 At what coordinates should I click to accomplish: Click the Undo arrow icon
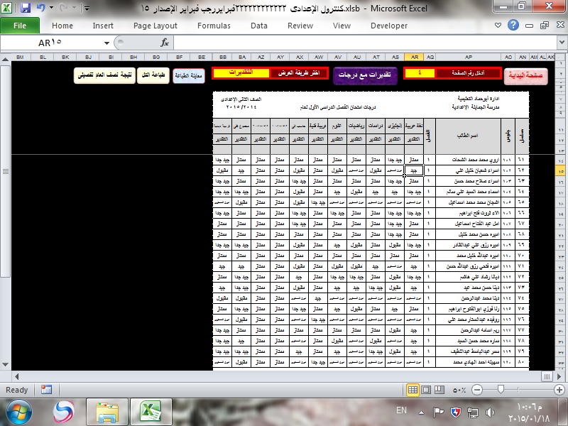click(x=40, y=9)
